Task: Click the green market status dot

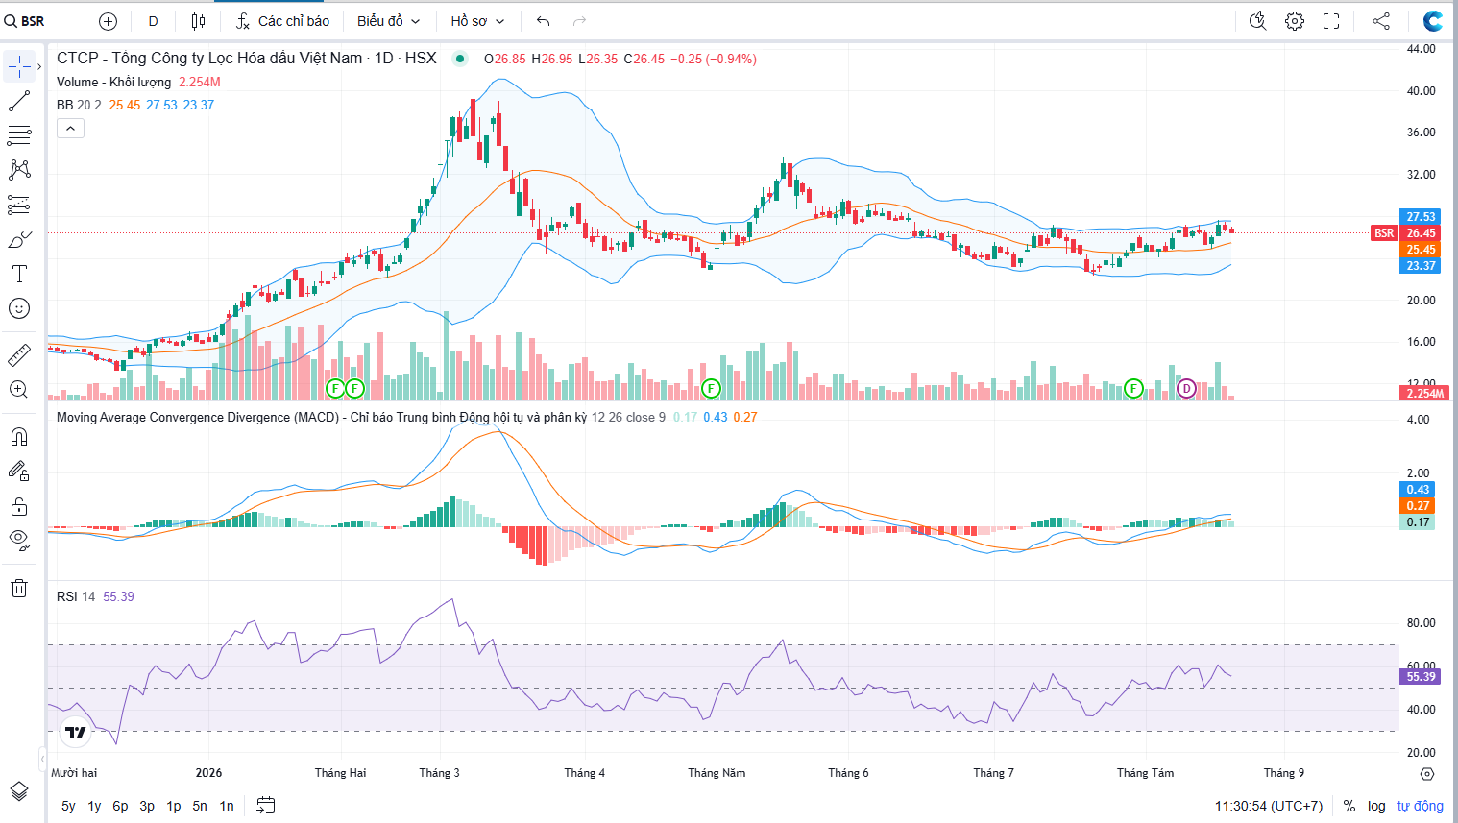Action: point(460,59)
